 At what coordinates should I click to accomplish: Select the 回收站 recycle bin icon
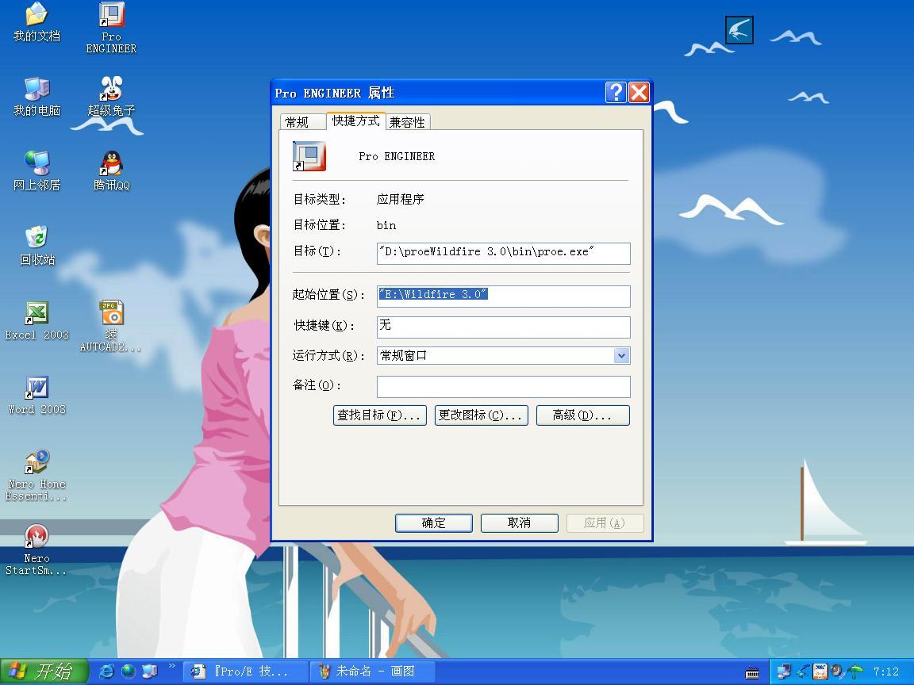pyautogui.click(x=36, y=246)
